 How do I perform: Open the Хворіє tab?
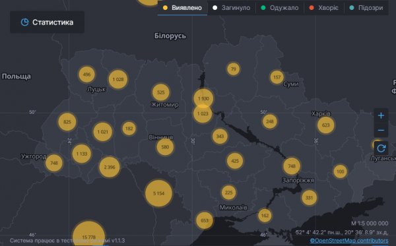(x=324, y=8)
